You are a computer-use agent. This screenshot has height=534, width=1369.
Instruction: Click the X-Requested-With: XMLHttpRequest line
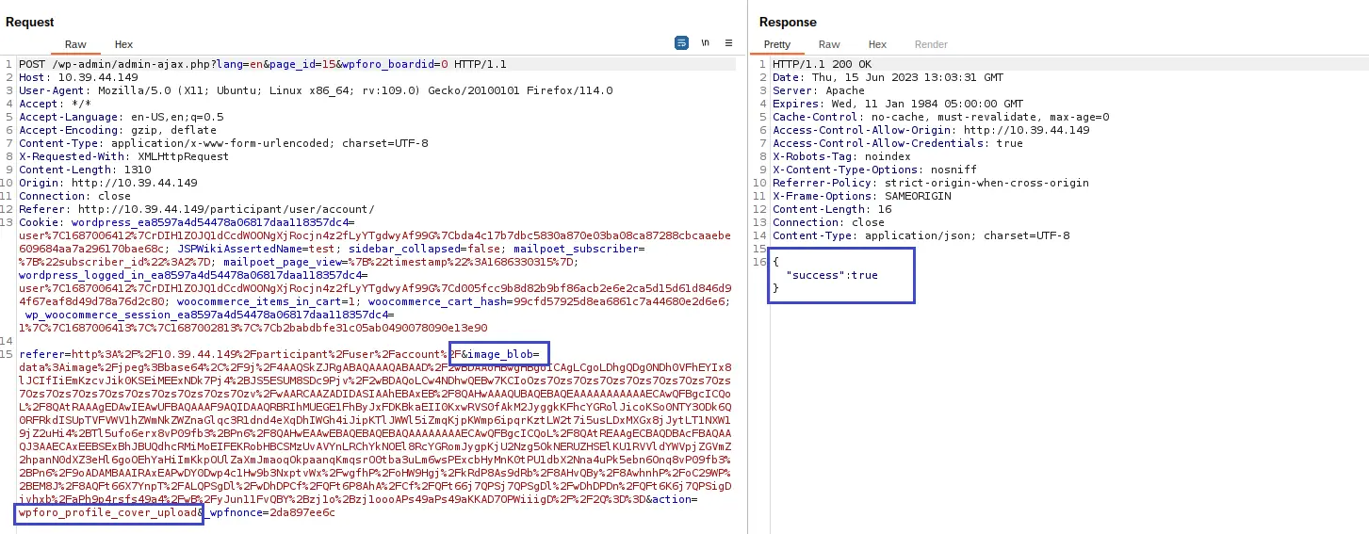[123, 156]
